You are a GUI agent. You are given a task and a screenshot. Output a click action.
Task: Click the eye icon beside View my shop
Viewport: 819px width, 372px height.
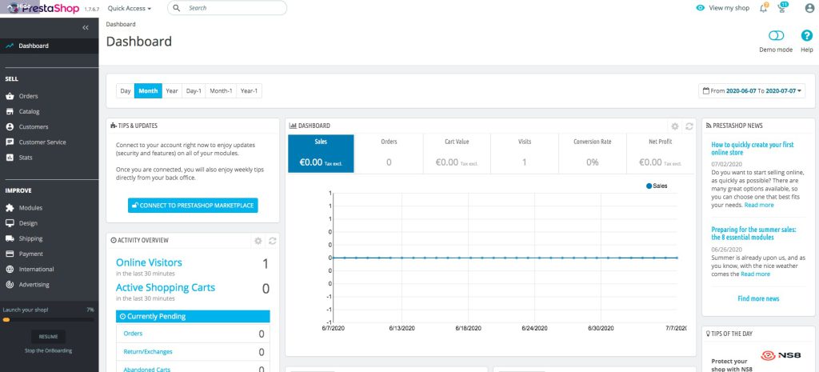pos(701,8)
